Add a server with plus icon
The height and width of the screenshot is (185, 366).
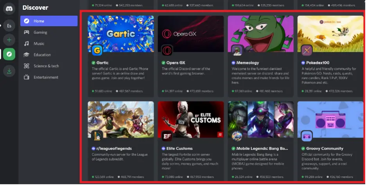[9, 40]
